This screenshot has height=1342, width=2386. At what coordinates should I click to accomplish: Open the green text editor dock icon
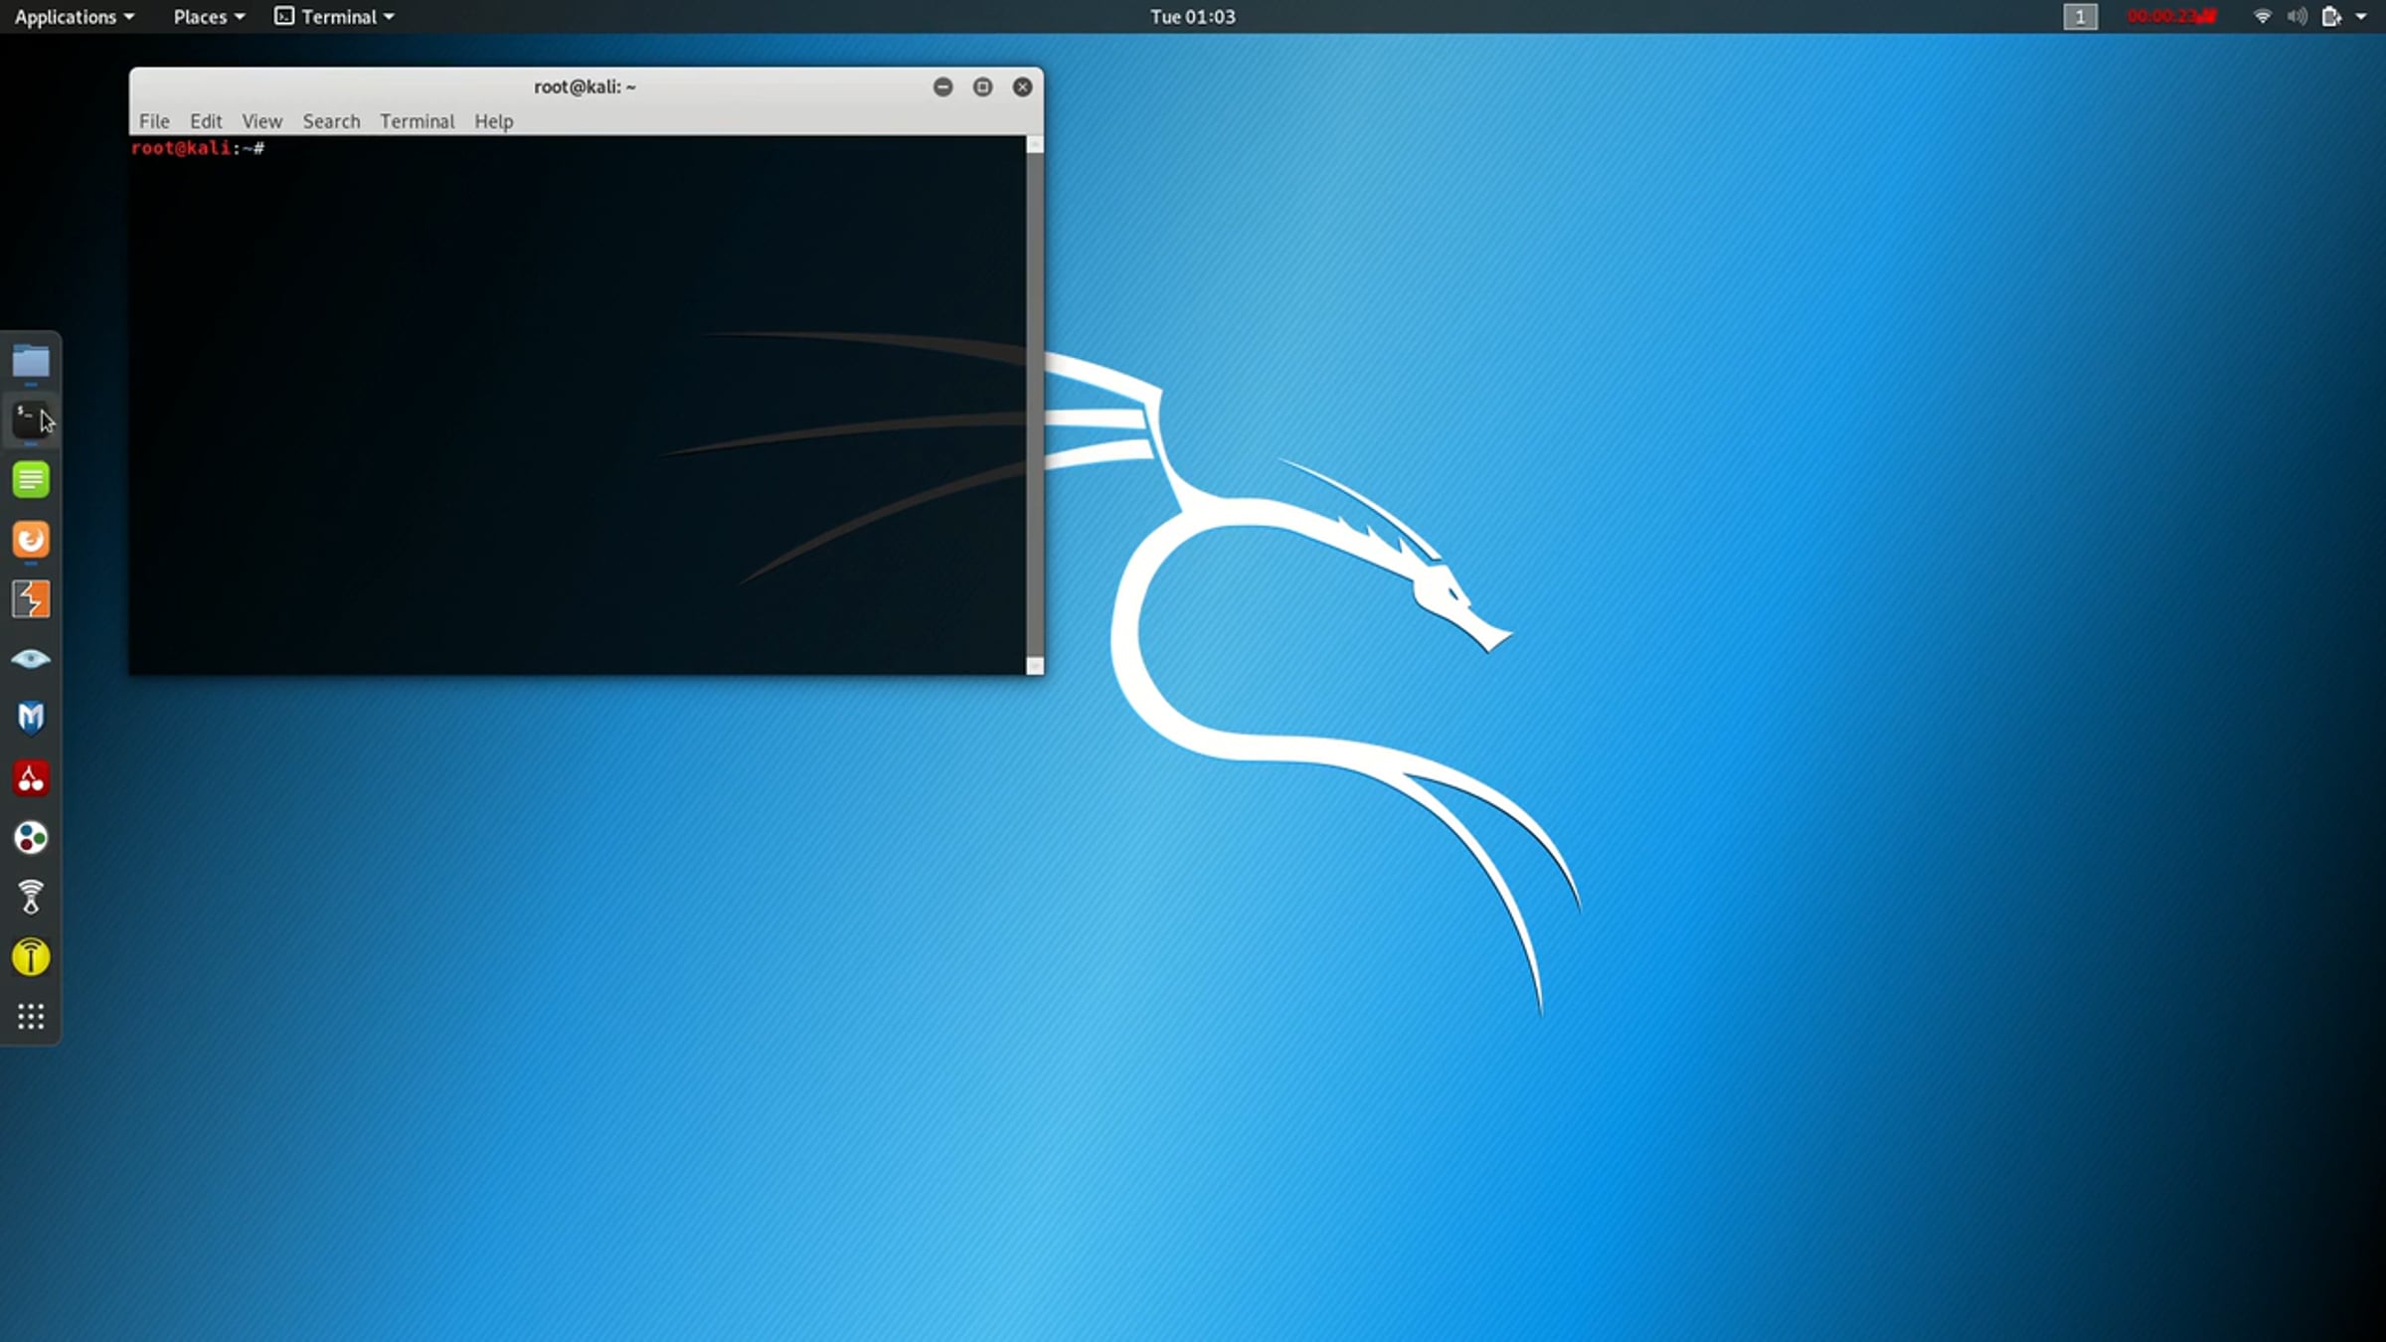[x=31, y=480]
